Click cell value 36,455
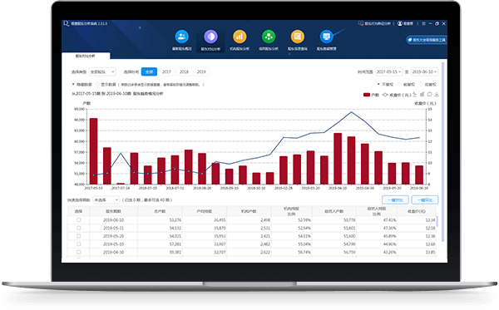Viewport: 499px width, 310px height. [220, 220]
